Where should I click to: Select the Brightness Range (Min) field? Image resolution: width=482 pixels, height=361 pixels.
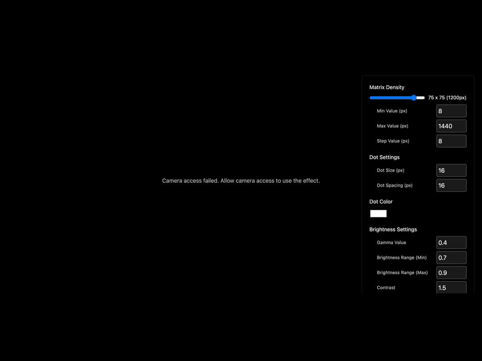[x=451, y=258]
